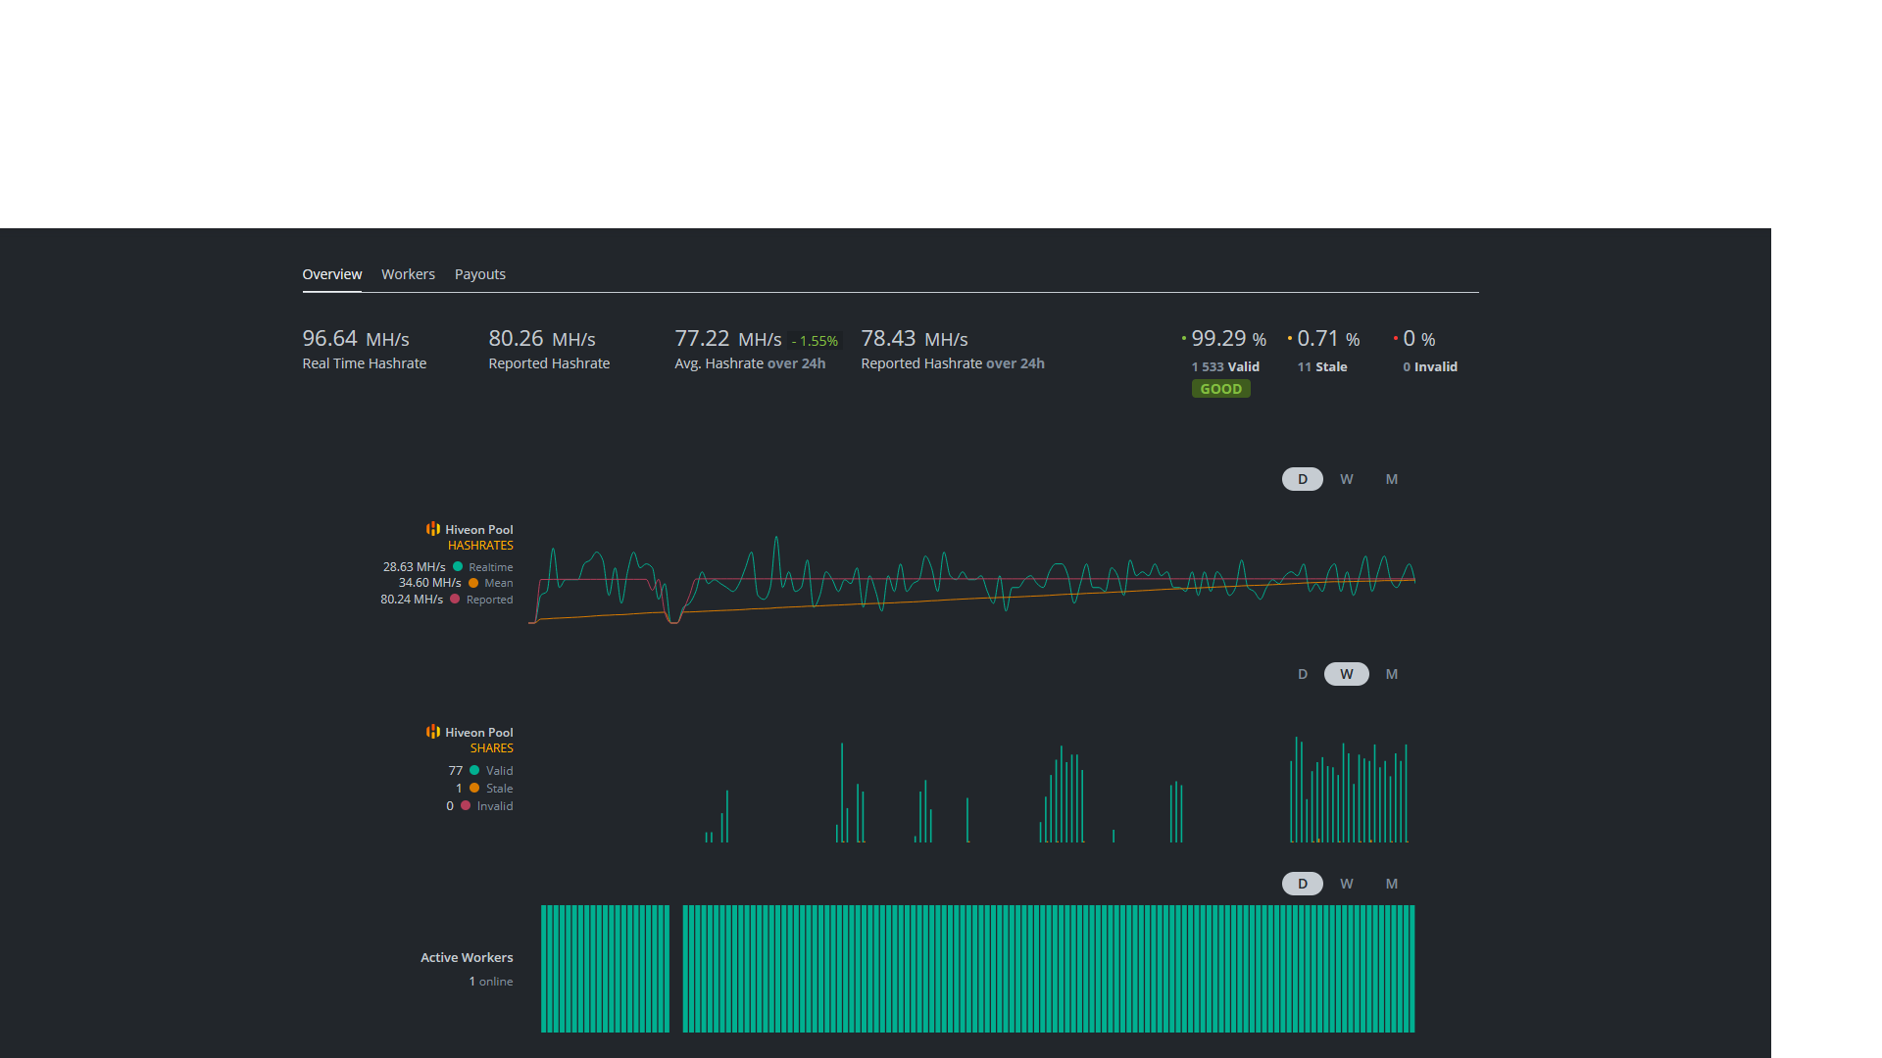Select month view on shares chart

pyautogui.click(x=1391, y=674)
